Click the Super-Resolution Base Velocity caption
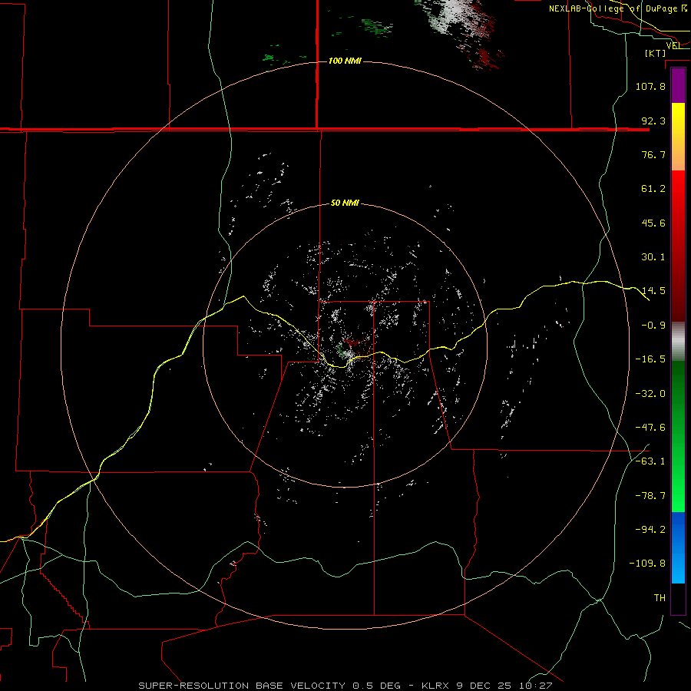 345,686
